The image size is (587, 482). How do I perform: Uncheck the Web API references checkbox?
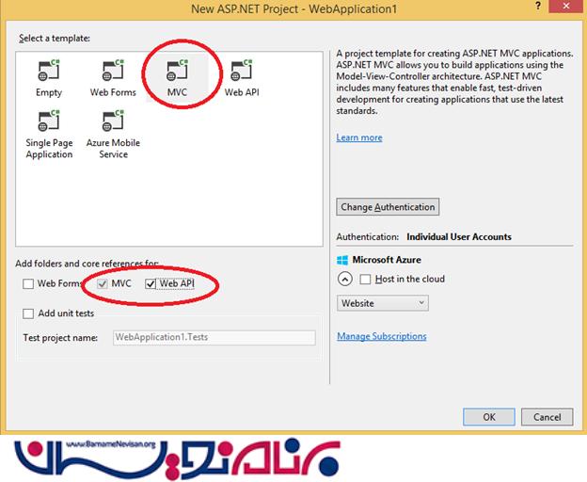coord(151,284)
